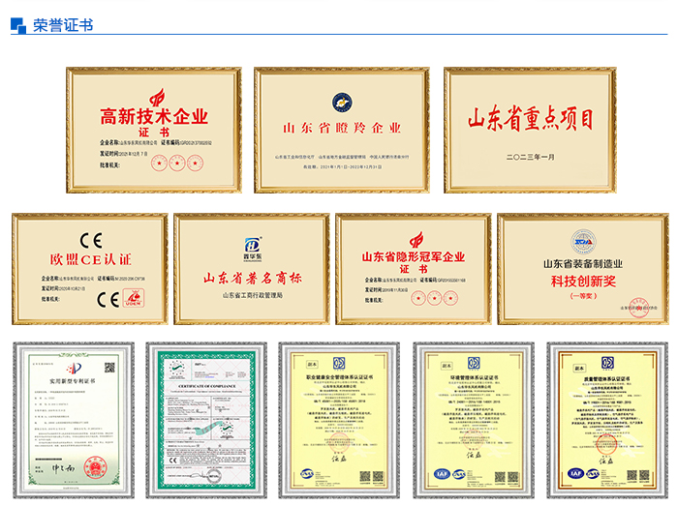Open the 高新技术企业 certificate plaque
Screen dimensions: 678x506
153,128
